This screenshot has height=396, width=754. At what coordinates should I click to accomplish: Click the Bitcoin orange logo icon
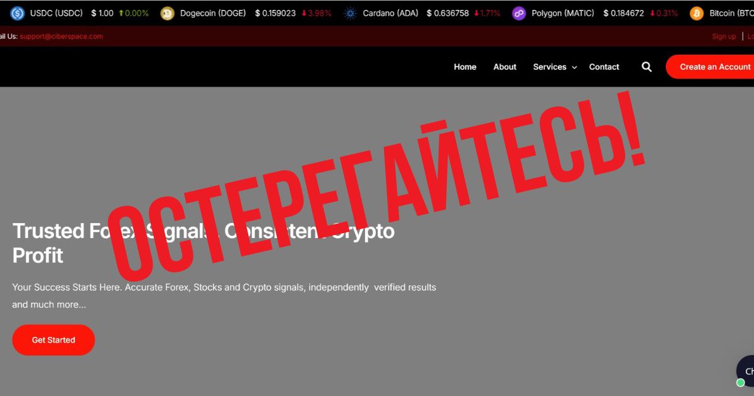pos(697,13)
